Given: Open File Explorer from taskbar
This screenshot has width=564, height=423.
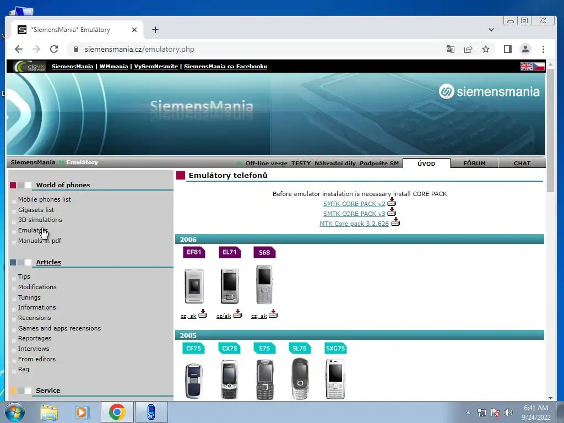Looking at the screenshot, I should pyautogui.click(x=49, y=412).
